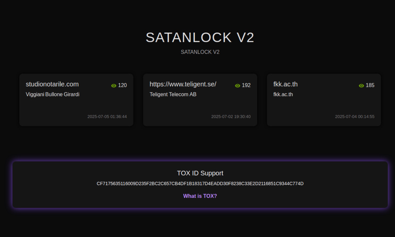395x237 pixels.
Task: Open the What is TOX? link
Action: 200,196
